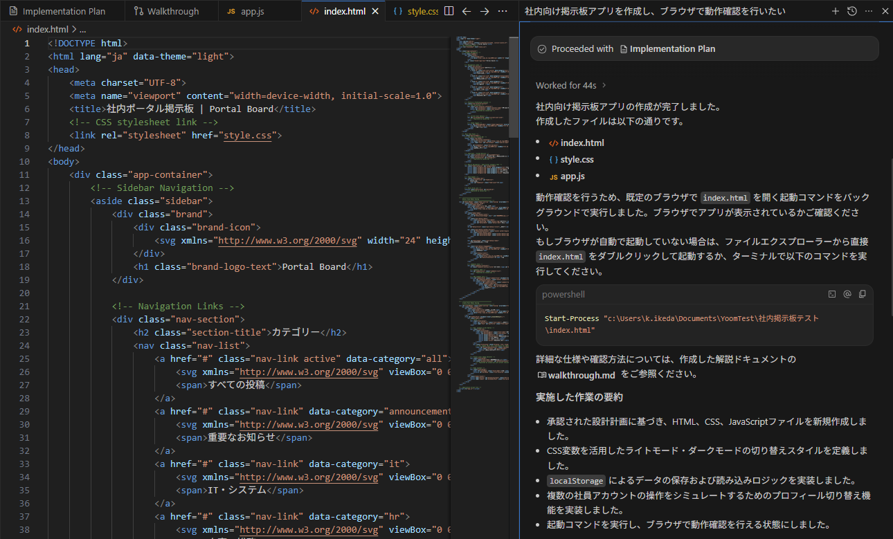This screenshot has width=893, height=539.
Task: Click the 実施した作業の要約 heading
Action: 579,397
